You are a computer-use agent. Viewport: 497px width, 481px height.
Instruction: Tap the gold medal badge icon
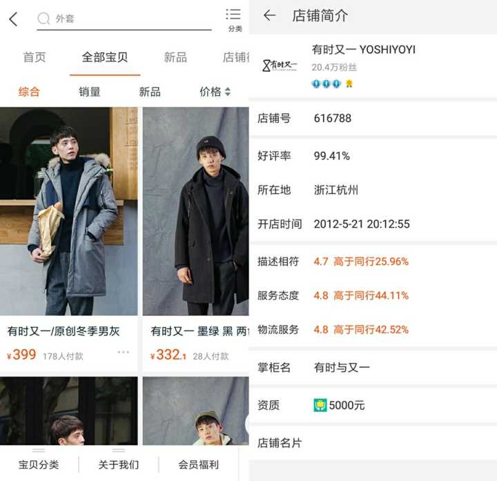pos(349,84)
